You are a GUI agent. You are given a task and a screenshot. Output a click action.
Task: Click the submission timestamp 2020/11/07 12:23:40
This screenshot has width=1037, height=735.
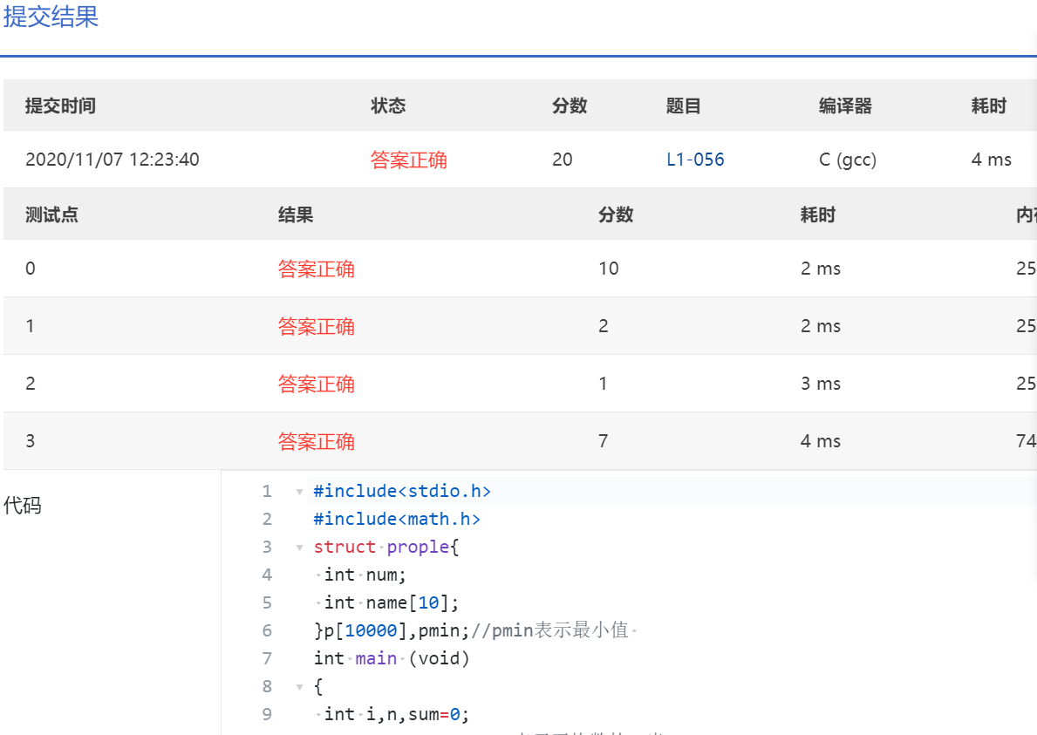112,160
